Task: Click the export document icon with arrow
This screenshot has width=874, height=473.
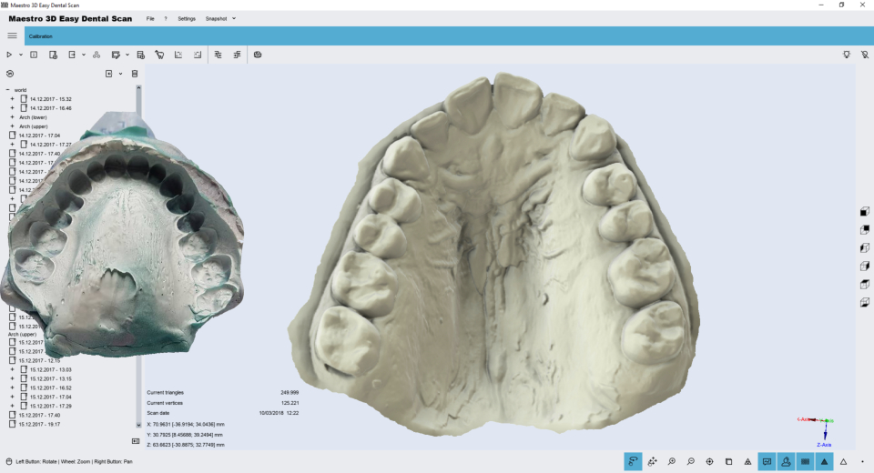Action: coord(72,55)
